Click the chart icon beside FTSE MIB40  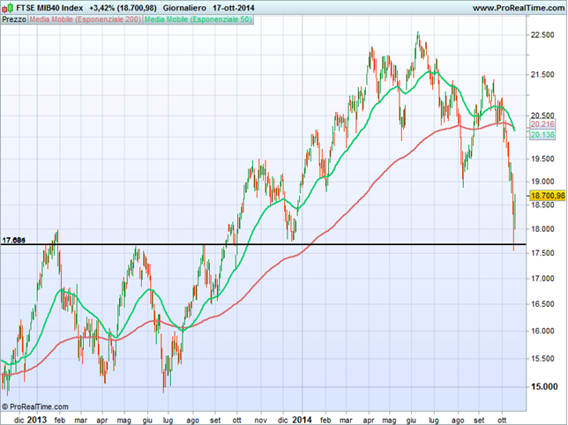(8, 7)
